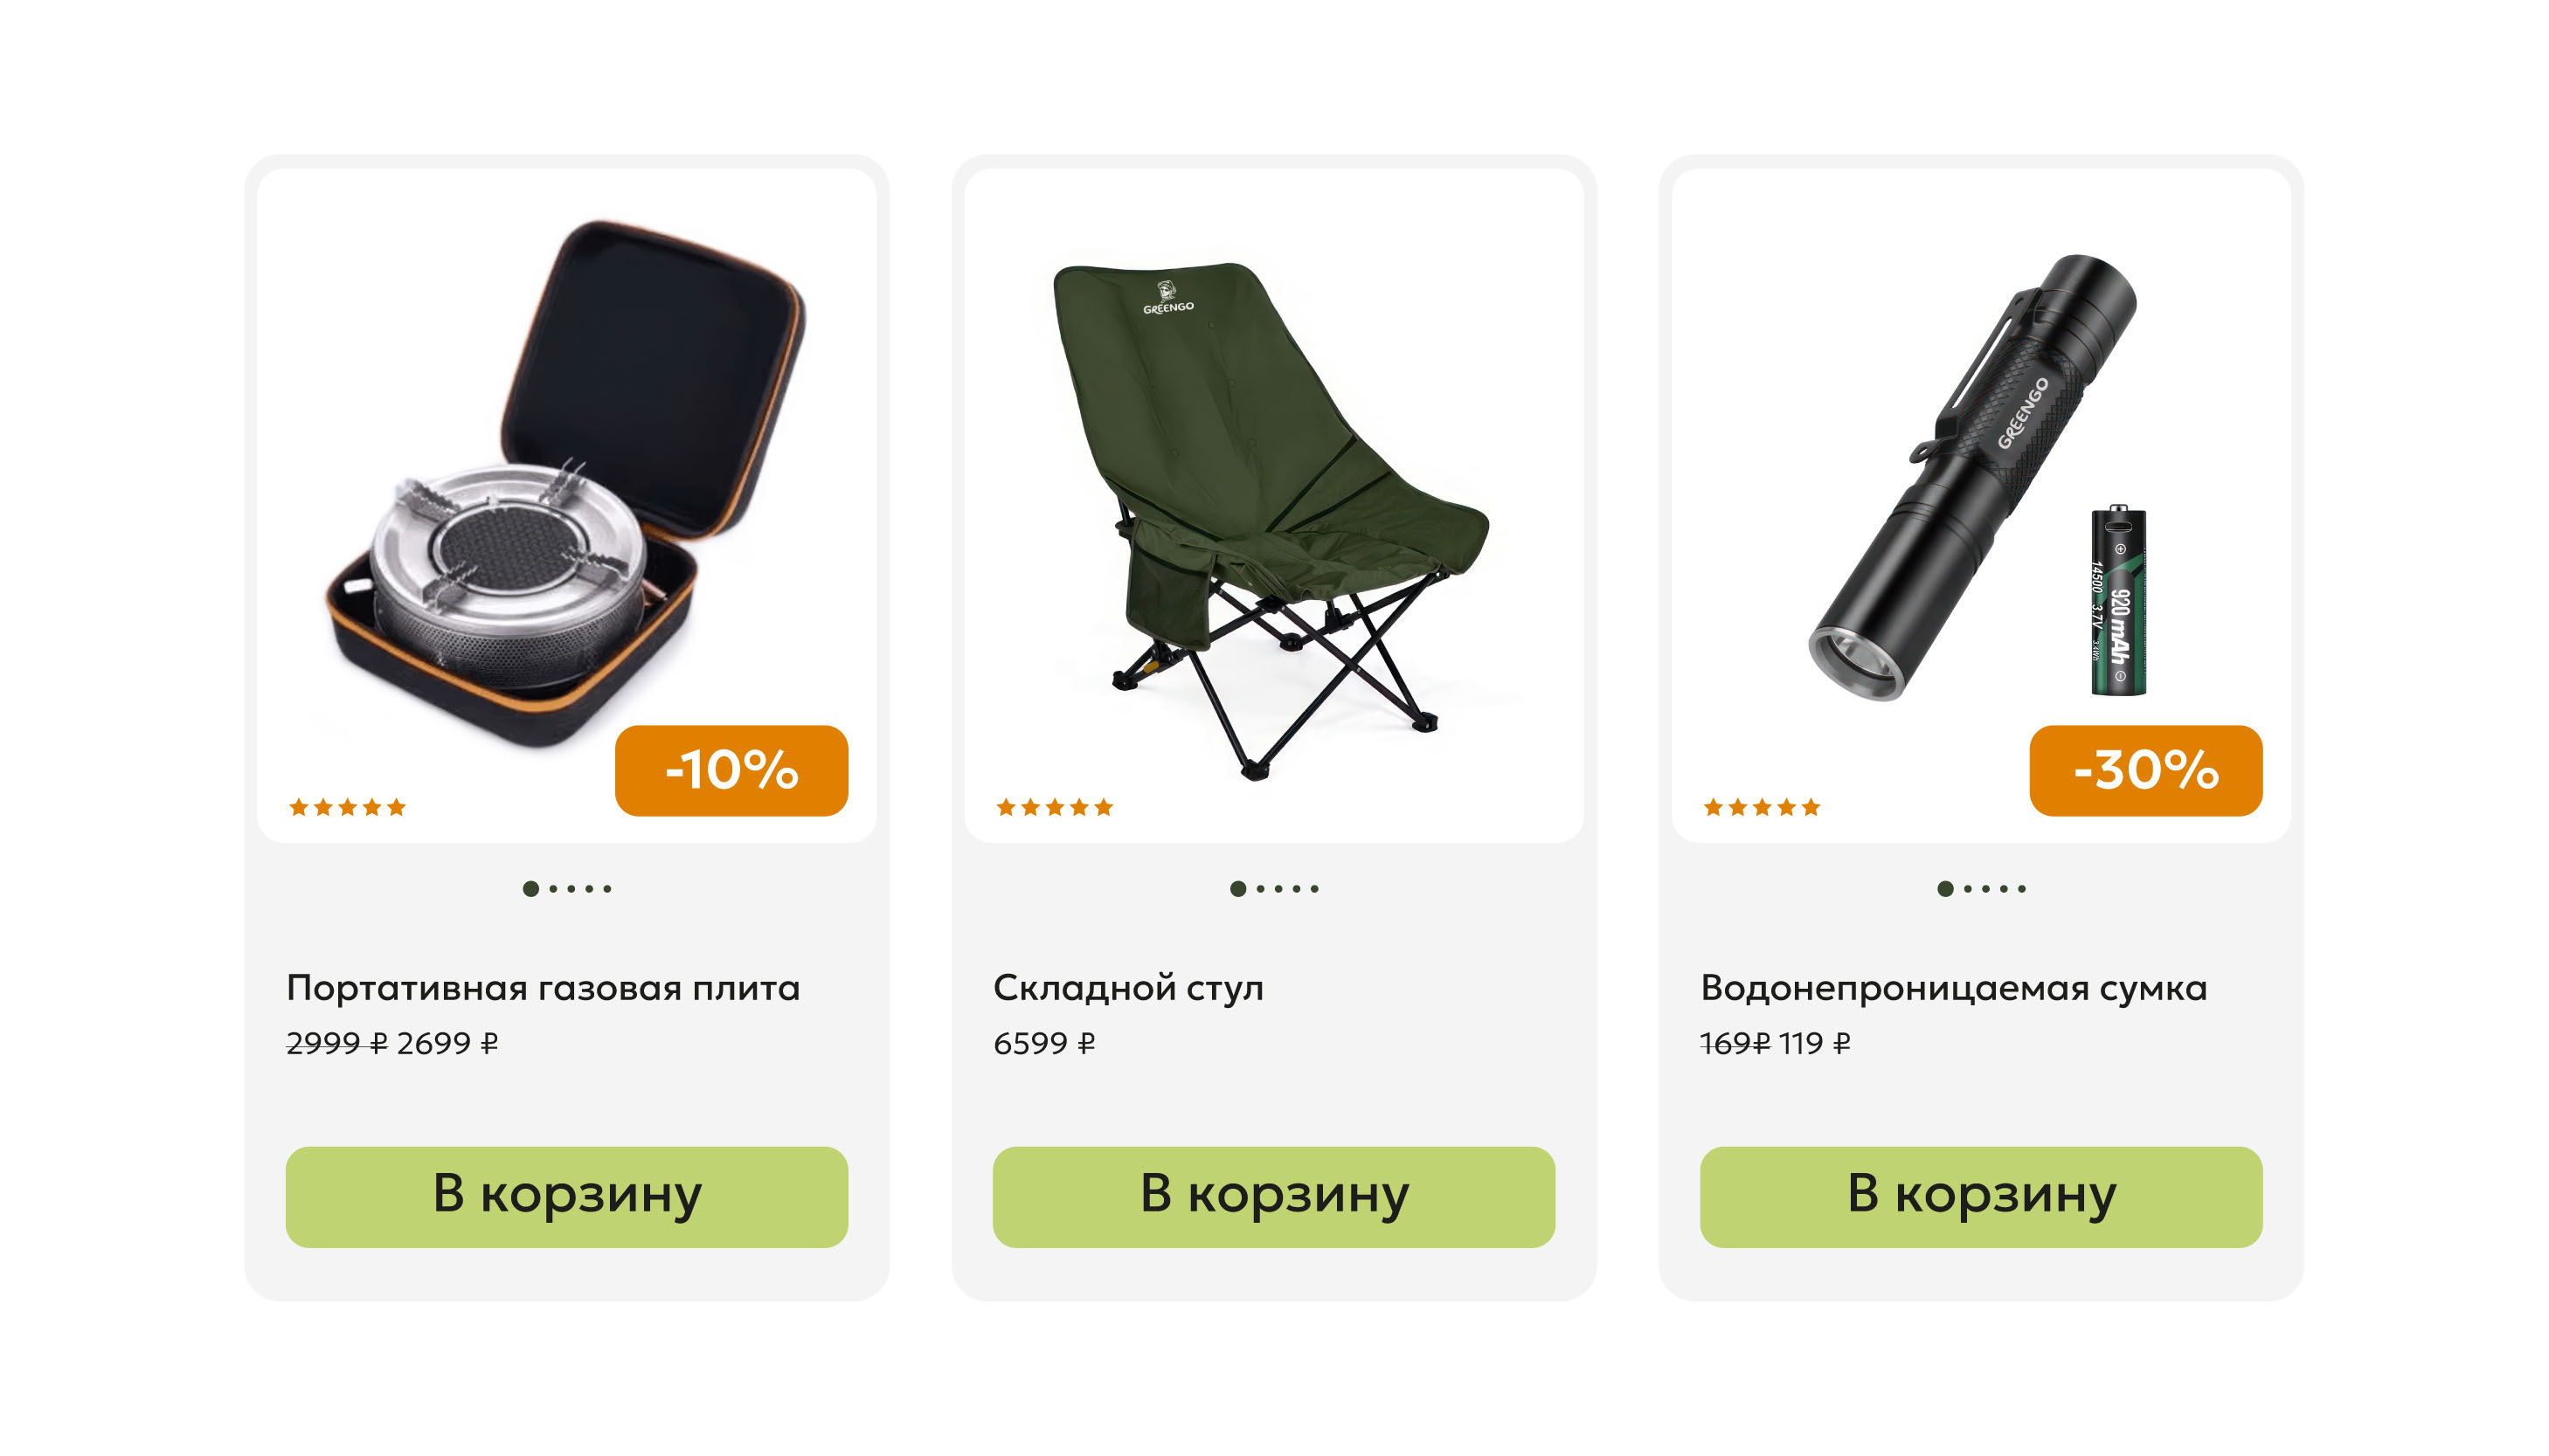Viewport: 2549px width, 1456px height.
Task: Click the -10% discount badge
Action: pyautogui.click(x=731, y=770)
